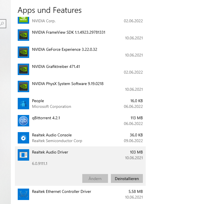Click the Realtek Ethernet Controller Driver icon

(23, 194)
